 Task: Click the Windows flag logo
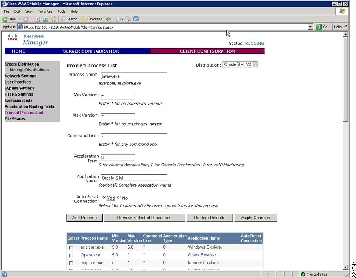click(342, 11)
